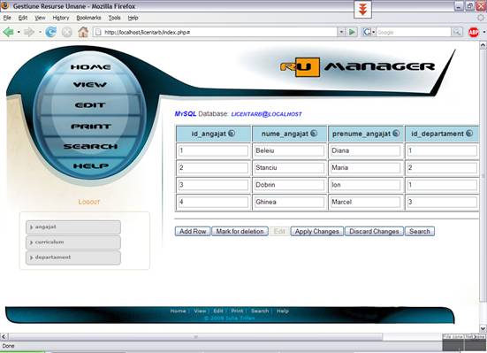The image size is (487, 353).
Task: Click the Google search box
Action: [414, 32]
